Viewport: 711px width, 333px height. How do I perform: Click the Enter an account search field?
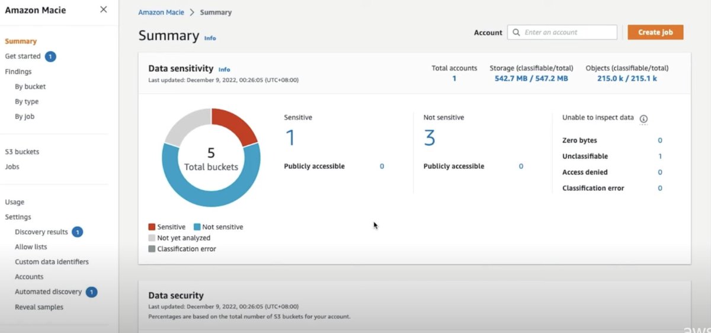pyautogui.click(x=562, y=32)
